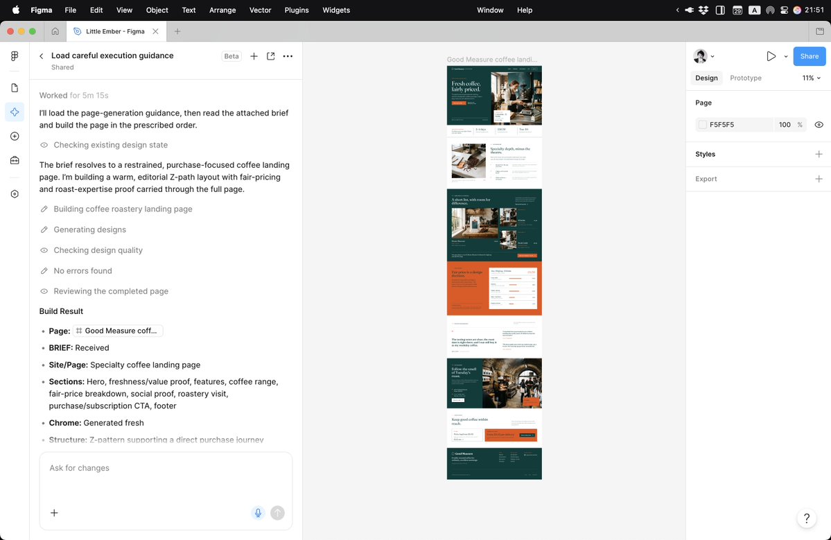The height and width of the screenshot is (540, 831).
Task: Open the Dropbox menu bar icon
Action: (x=703, y=10)
